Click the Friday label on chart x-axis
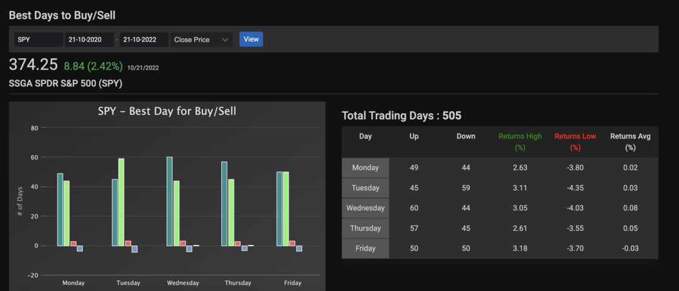Viewport: 679px width, 291px height. [293, 283]
